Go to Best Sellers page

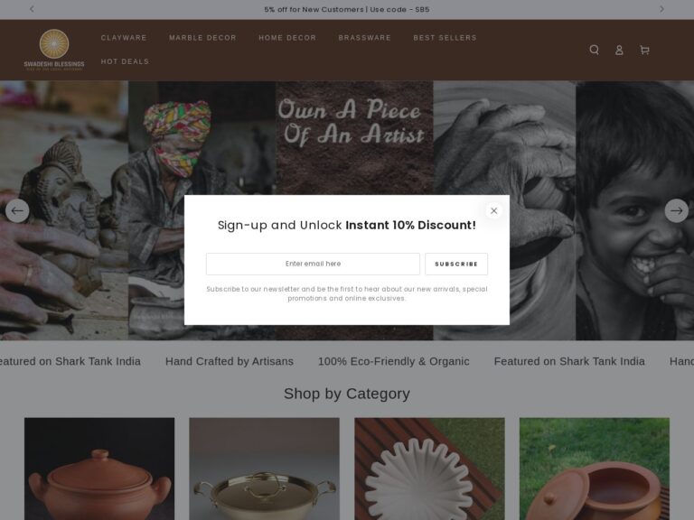click(445, 38)
